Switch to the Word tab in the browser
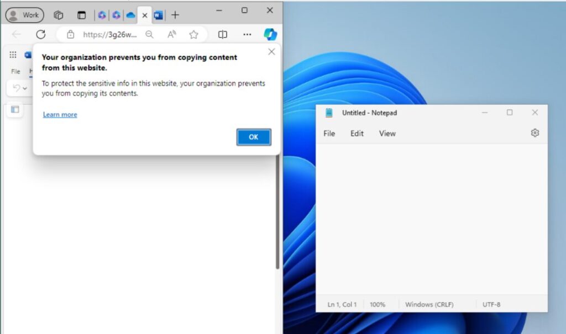This screenshot has width=566, height=334. pyautogui.click(x=159, y=15)
